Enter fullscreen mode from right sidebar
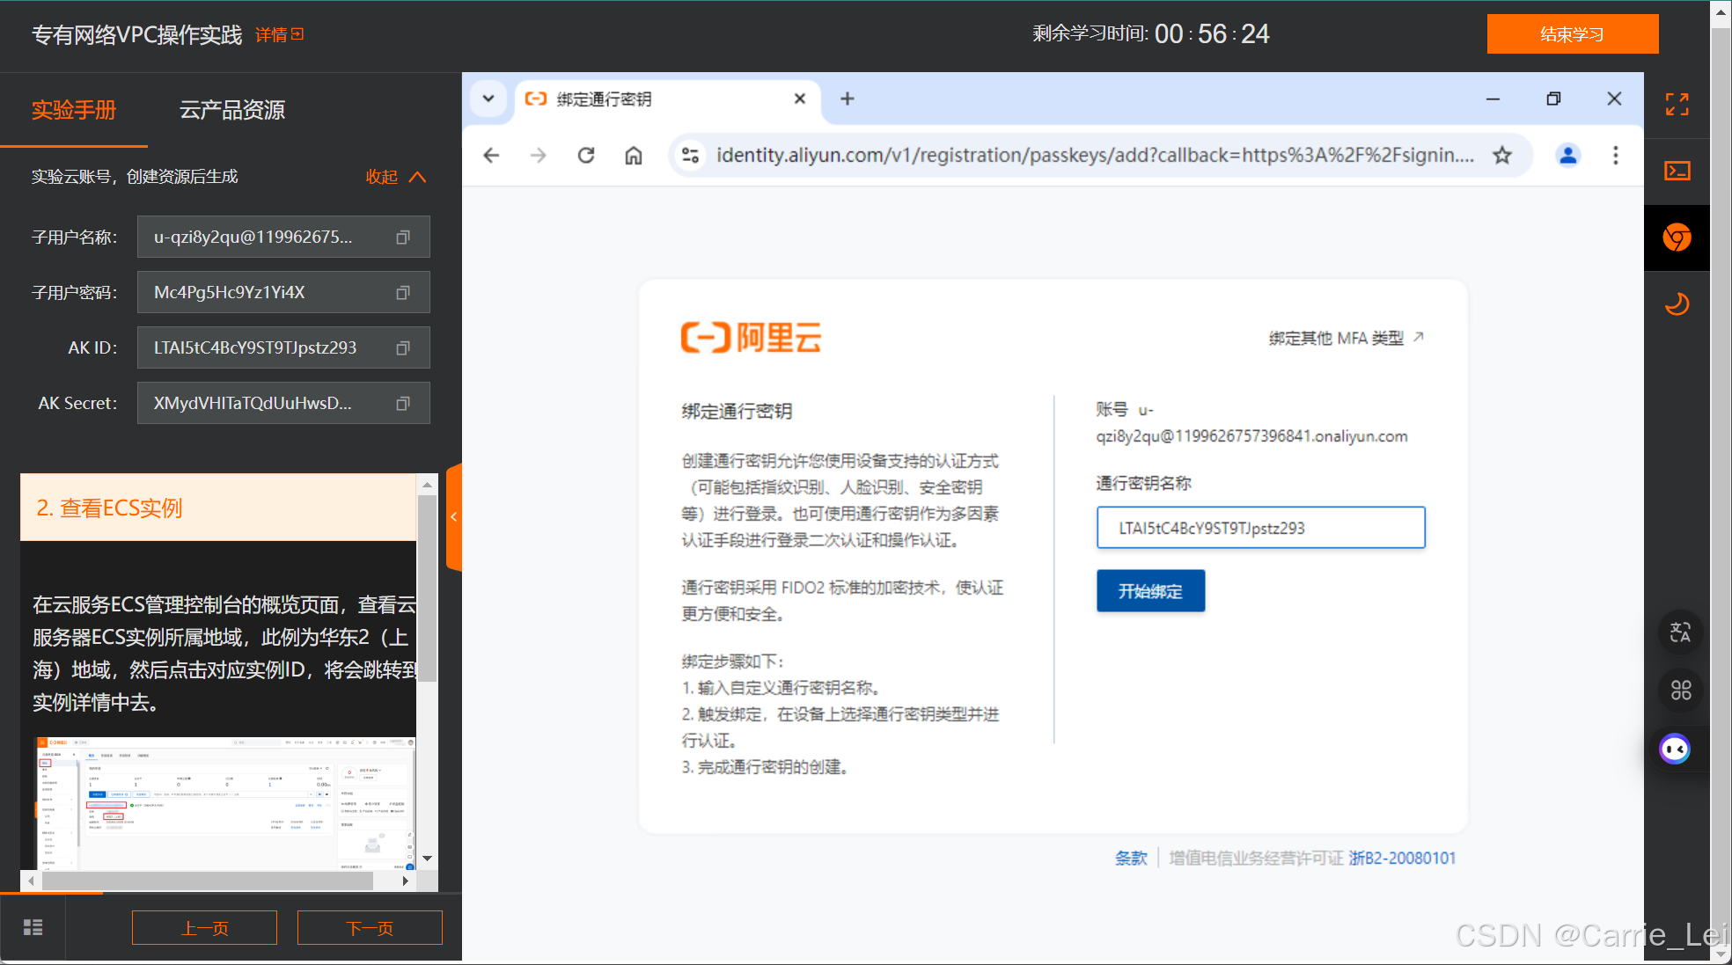This screenshot has width=1732, height=965. coord(1677,105)
